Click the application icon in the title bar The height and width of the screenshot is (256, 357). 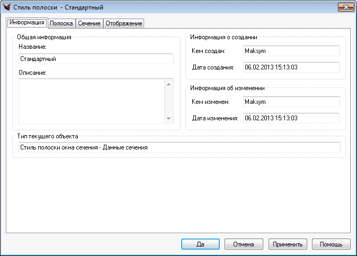[7, 7]
